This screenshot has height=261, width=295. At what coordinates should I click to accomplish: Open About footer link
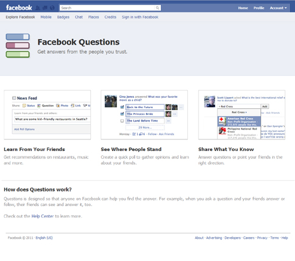click(199, 238)
